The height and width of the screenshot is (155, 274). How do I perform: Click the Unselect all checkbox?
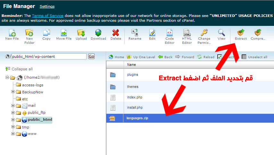pos(244,57)
